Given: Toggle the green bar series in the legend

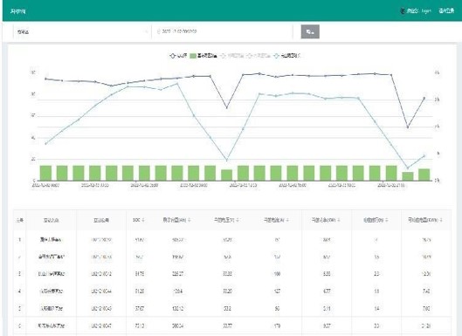Looking at the screenshot, I should (203, 56).
